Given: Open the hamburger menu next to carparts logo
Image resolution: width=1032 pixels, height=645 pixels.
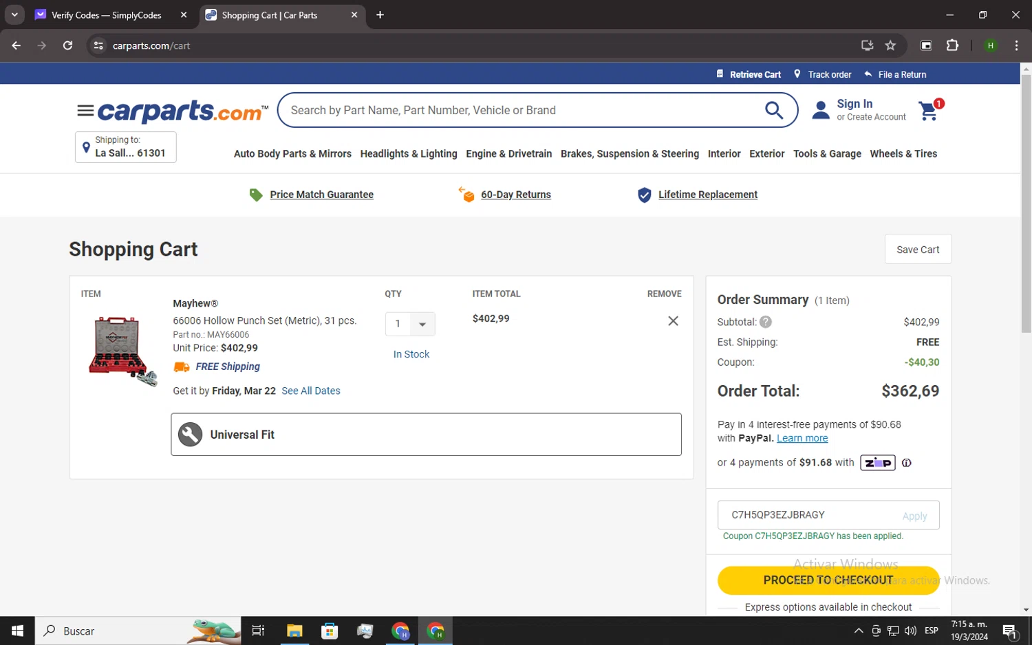Looking at the screenshot, I should click(85, 111).
